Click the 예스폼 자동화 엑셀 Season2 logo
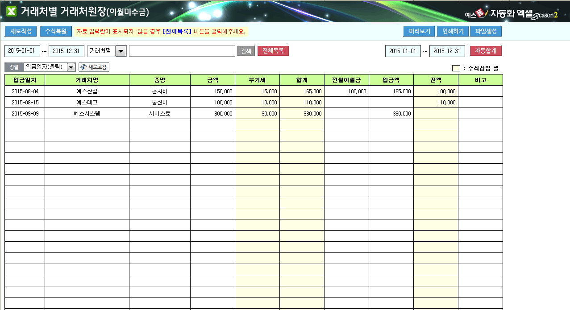Screen dimensions: 570x310 [x=512, y=14]
